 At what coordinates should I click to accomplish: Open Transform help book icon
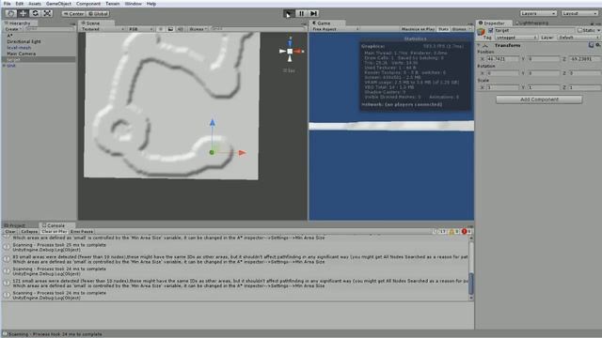click(x=591, y=45)
